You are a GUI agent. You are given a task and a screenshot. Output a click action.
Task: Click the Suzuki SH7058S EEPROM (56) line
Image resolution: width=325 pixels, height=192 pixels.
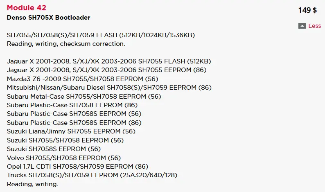54,149
